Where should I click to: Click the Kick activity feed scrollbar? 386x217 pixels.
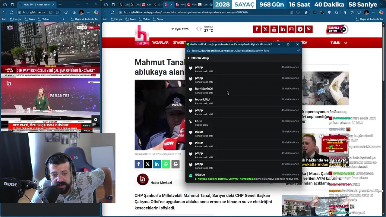(x=301, y=66)
